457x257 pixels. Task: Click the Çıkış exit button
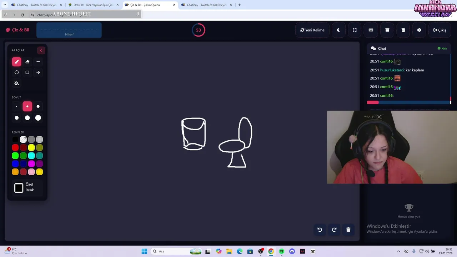(440, 30)
